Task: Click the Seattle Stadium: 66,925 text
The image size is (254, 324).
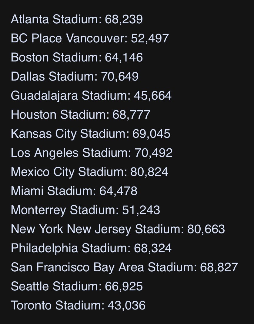Action: click(x=77, y=286)
